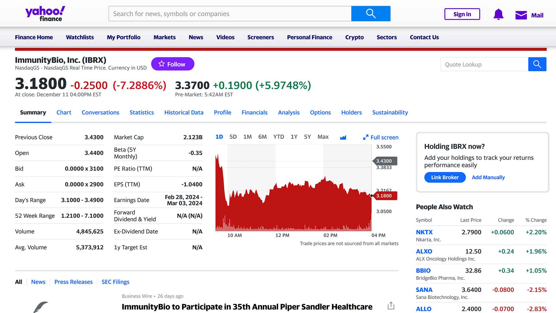Select the 5Y chart range
Image resolution: width=556 pixels, height=313 pixels.
(x=307, y=137)
